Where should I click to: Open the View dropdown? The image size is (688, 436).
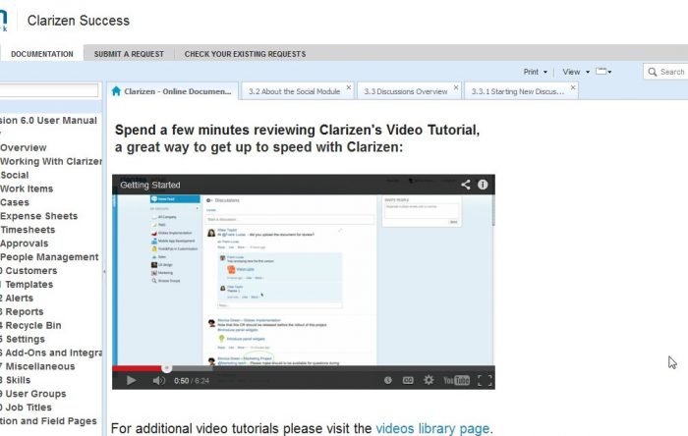click(576, 72)
